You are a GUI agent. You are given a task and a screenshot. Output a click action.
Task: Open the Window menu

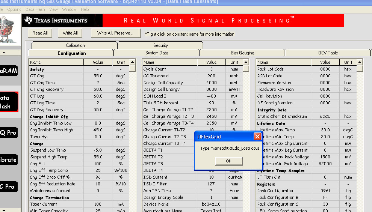(x=69, y=9)
